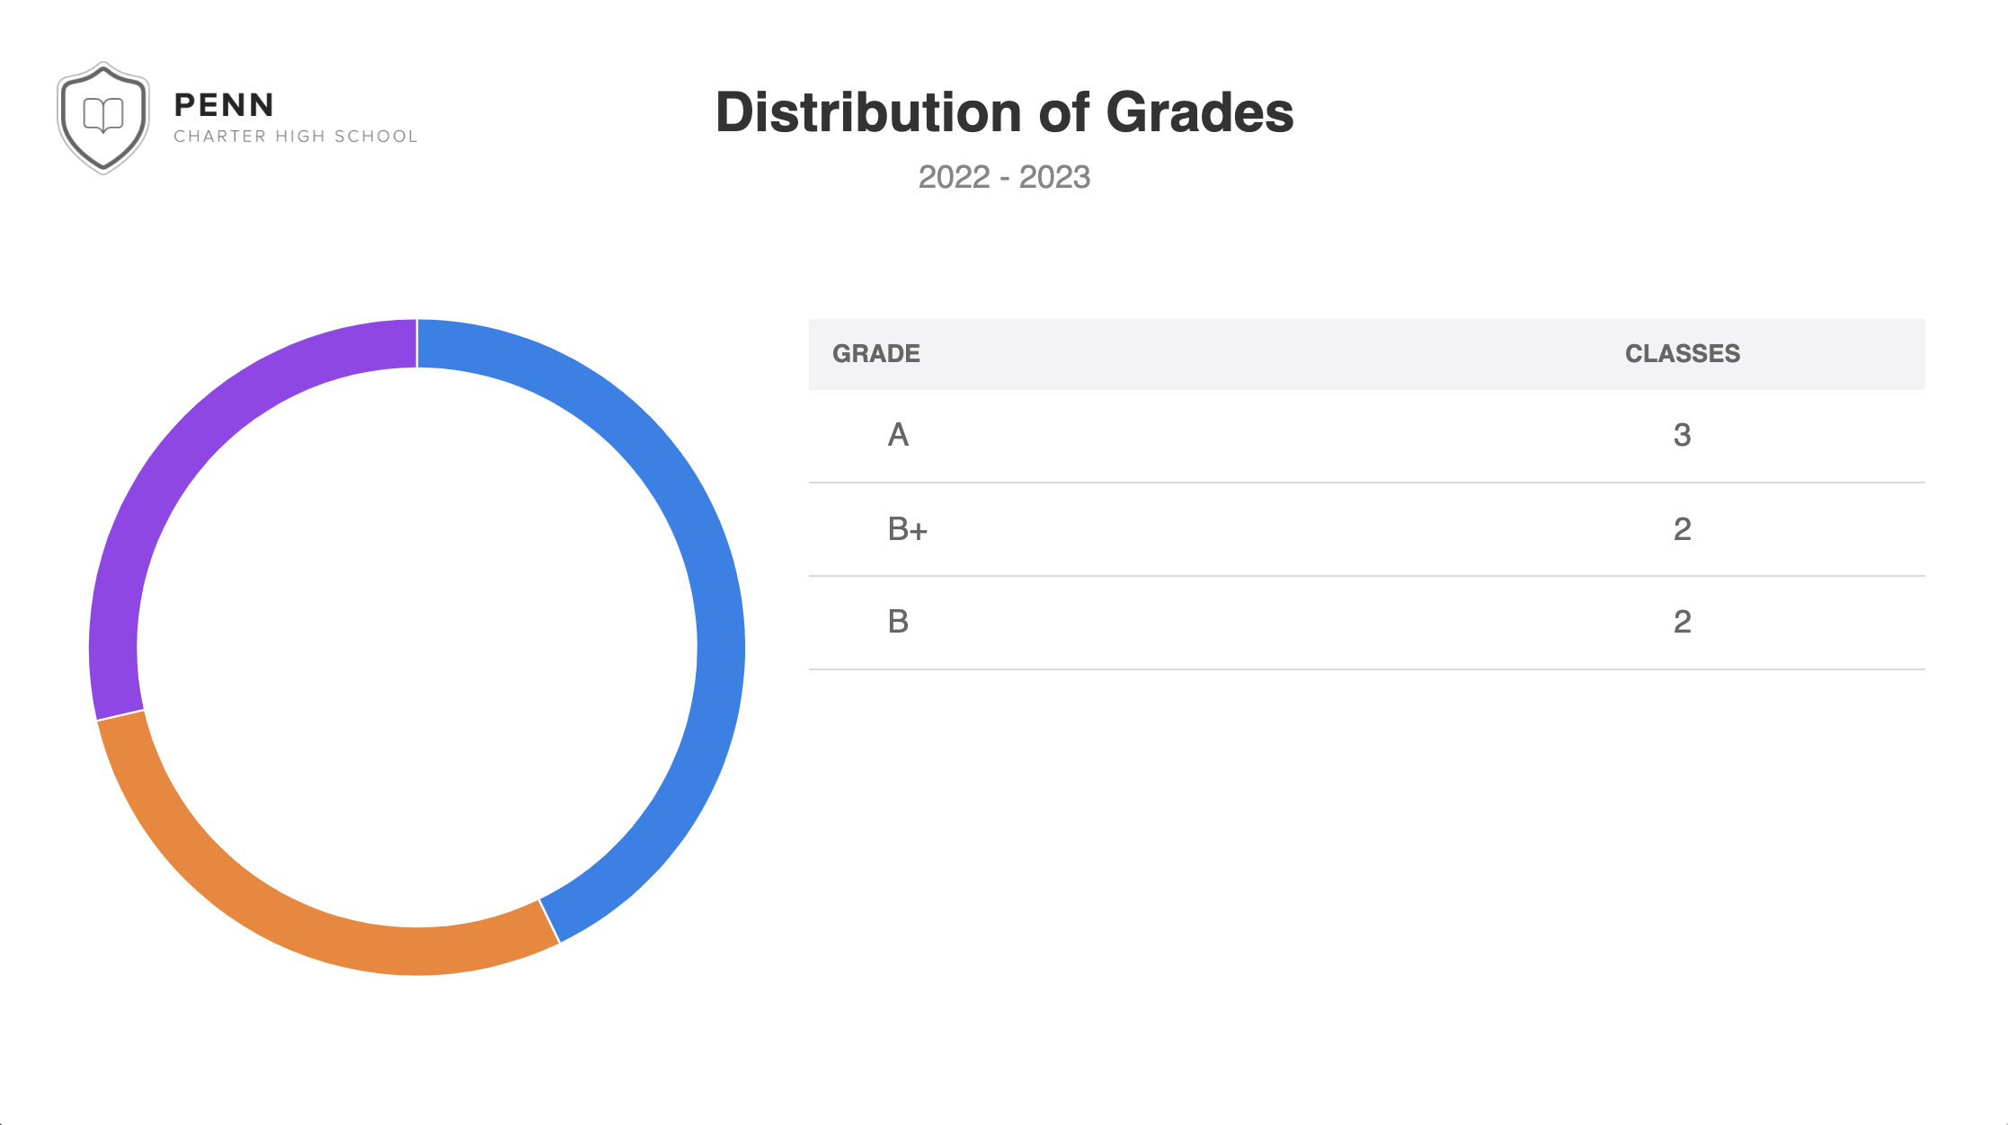Select the plain B grade cell
Viewport: 2008px width, 1125px height.
[898, 622]
